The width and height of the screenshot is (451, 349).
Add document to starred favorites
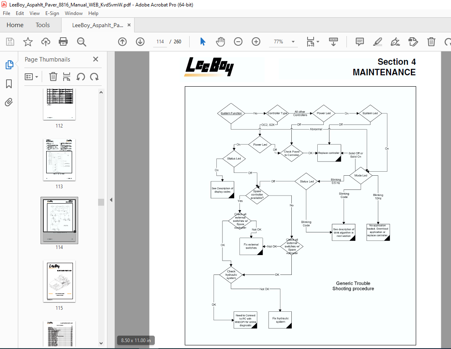pos(28,42)
